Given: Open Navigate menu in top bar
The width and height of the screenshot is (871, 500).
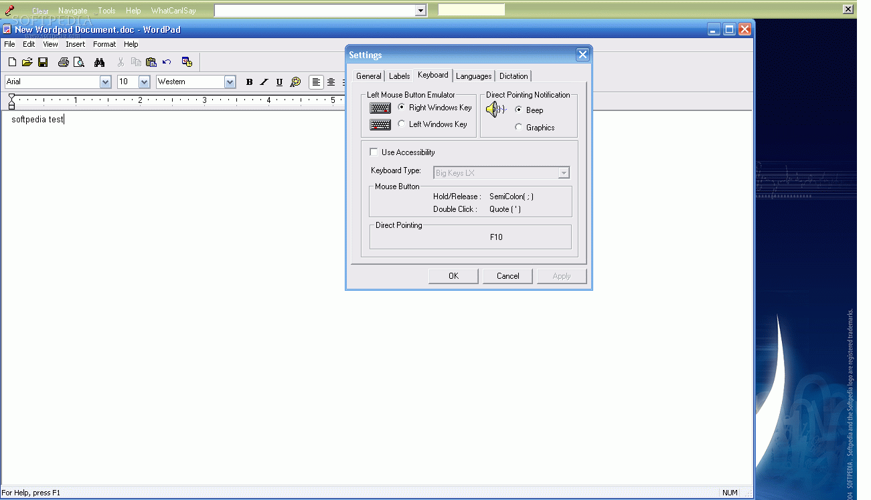Looking at the screenshot, I should (x=72, y=11).
